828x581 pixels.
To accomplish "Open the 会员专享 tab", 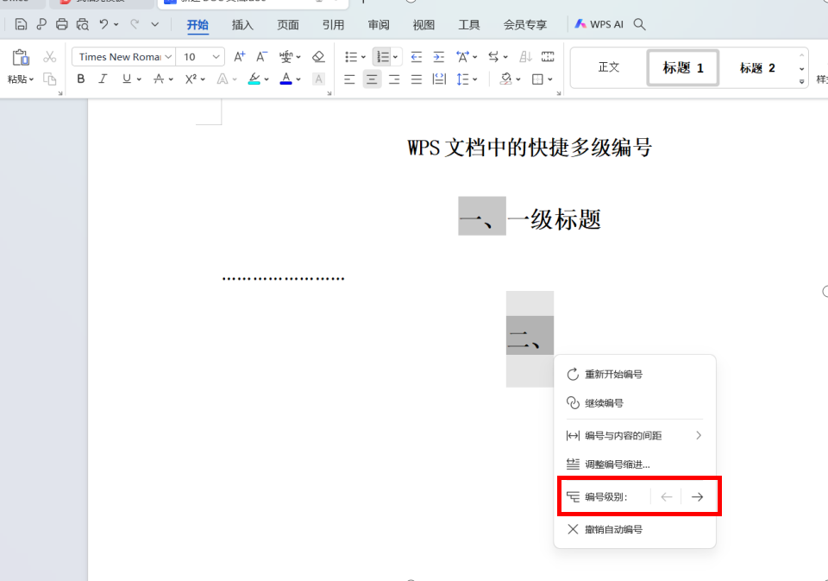I will tap(525, 25).
